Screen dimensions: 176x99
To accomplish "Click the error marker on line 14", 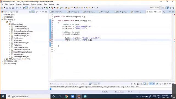I will click(x=50, y=40).
